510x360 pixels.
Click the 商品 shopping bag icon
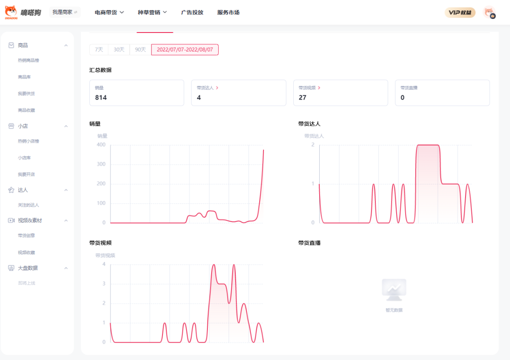coord(11,45)
